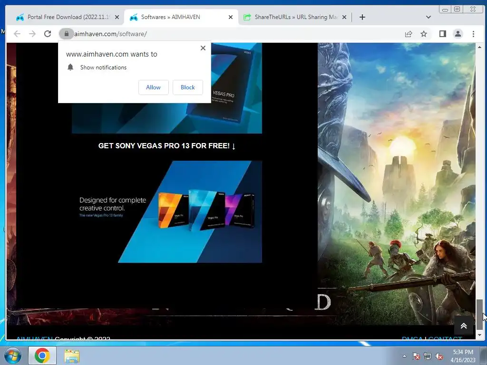The width and height of the screenshot is (487, 365).
Task: Open the Windows Start menu
Action: click(13, 355)
